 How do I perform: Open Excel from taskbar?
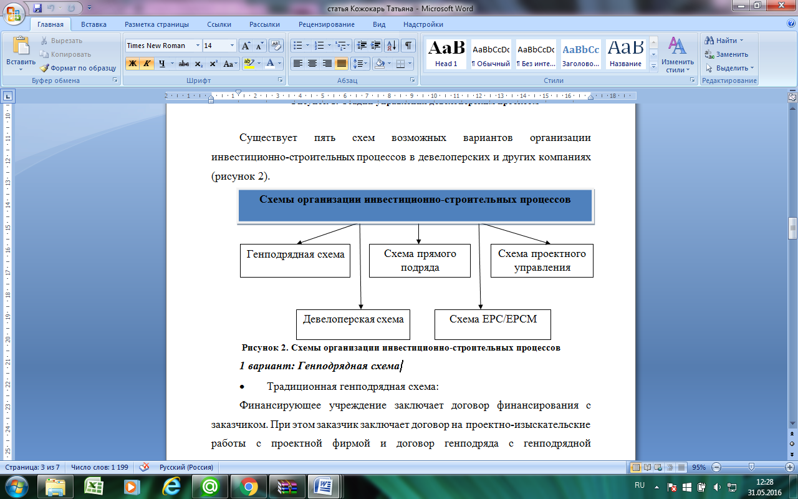point(94,486)
